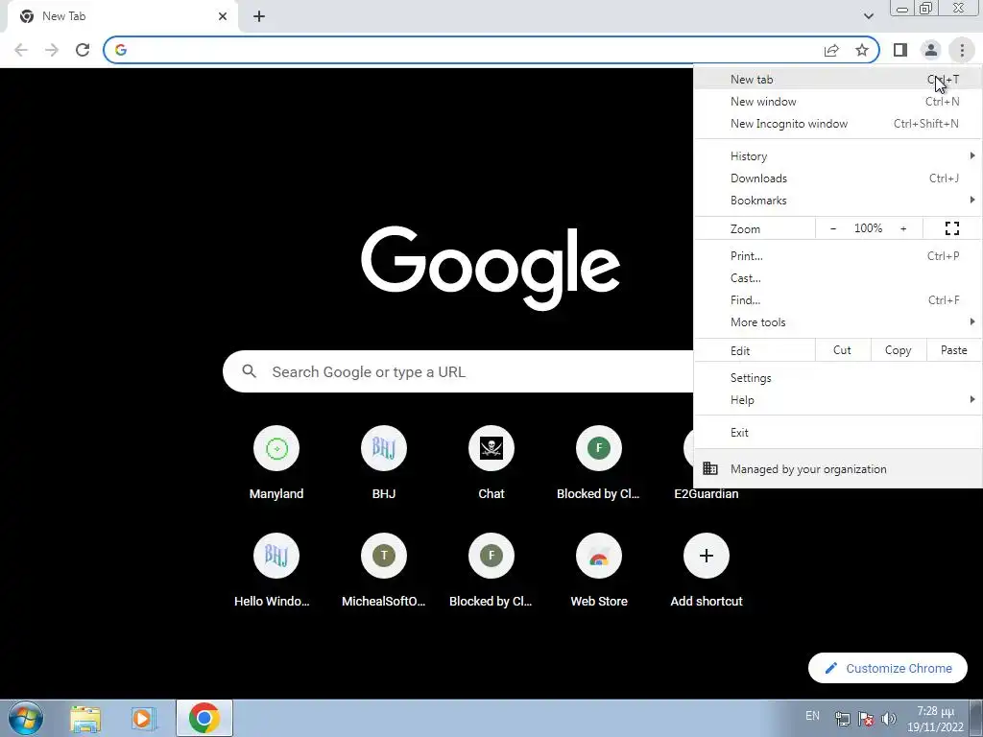Open Windows Explorer from the taskbar
Viewport: 983px width, 737px height.
click(x=85, y=718)
